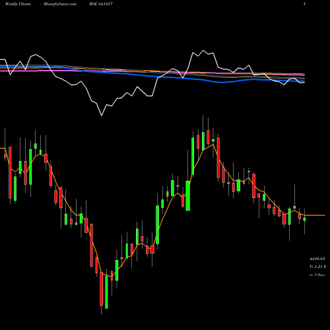The height and width of the screenshot is (330, 330).
Task: Click the "4416.65" price value
Action: pyautogui.click(x=317, y=259)
